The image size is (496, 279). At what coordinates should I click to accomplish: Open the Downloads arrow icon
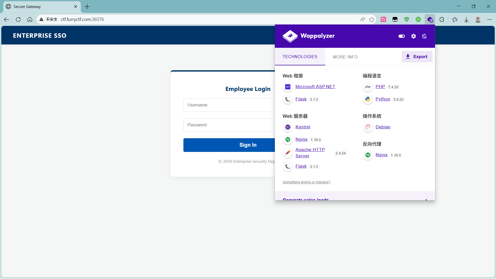click(466, 19)
